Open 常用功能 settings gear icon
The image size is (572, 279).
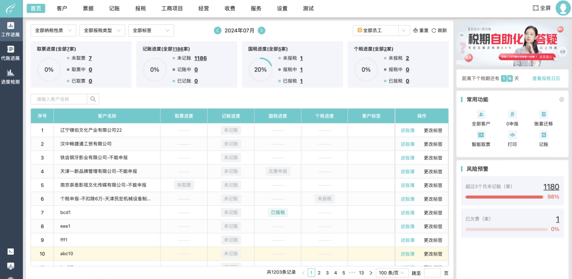point(561,100)
